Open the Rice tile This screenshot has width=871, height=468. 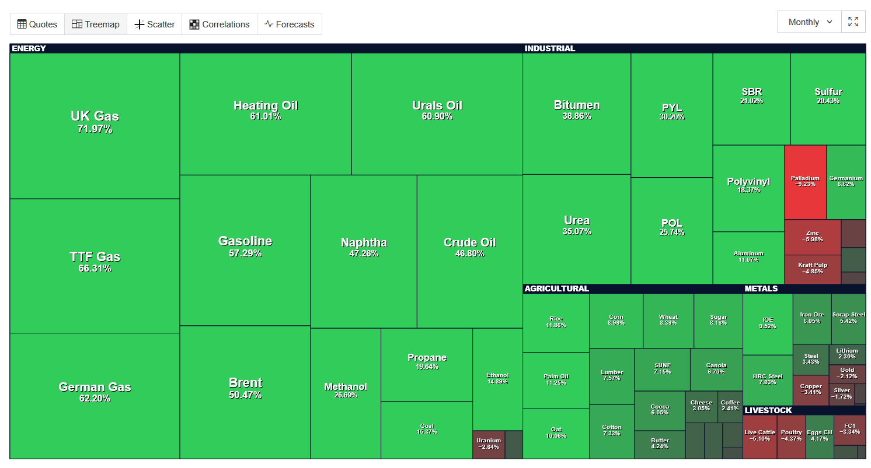556,323
